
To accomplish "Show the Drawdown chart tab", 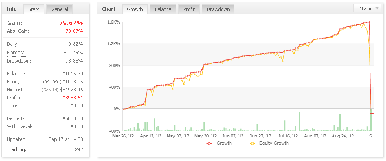I will (218, 9).
